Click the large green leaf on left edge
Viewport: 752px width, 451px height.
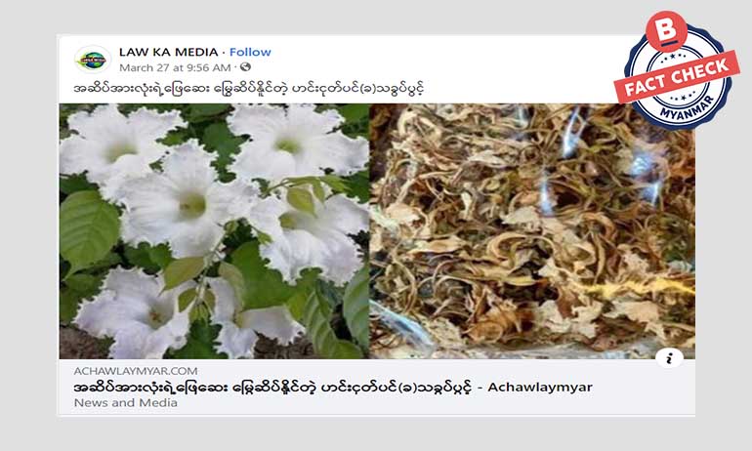(x=88, y=230)
